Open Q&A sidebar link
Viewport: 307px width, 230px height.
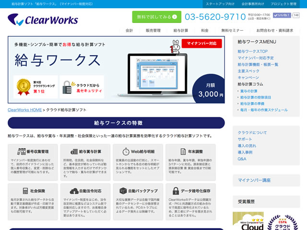[242, 159]
